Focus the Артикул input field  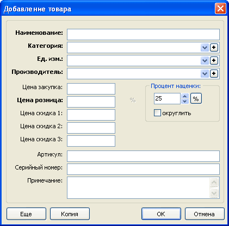pos(143,156)
